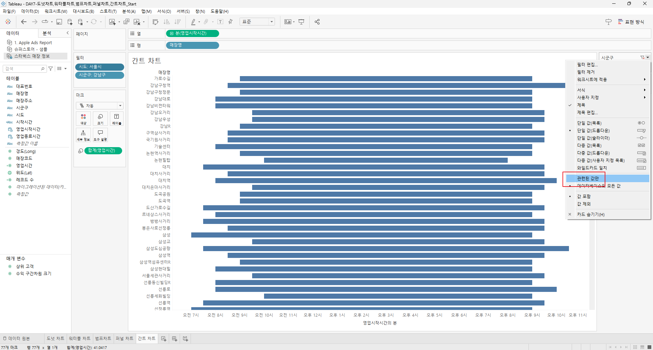Choose 값 제외 exclude values option
The height and width of the screenshot is (350, 653).
coord(608,204)
